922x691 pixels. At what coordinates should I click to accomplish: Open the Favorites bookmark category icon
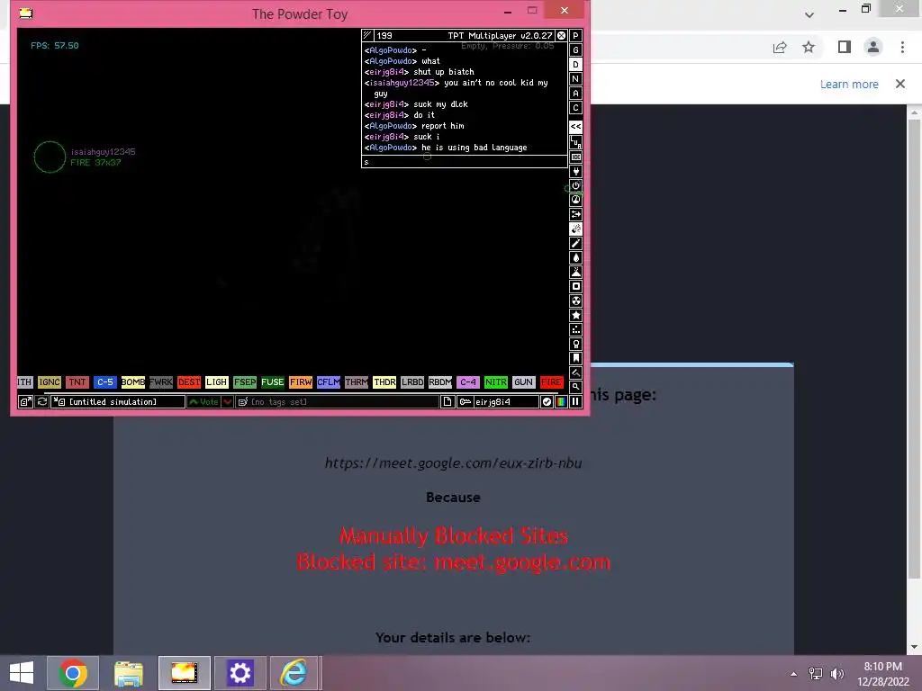point(575,358)
